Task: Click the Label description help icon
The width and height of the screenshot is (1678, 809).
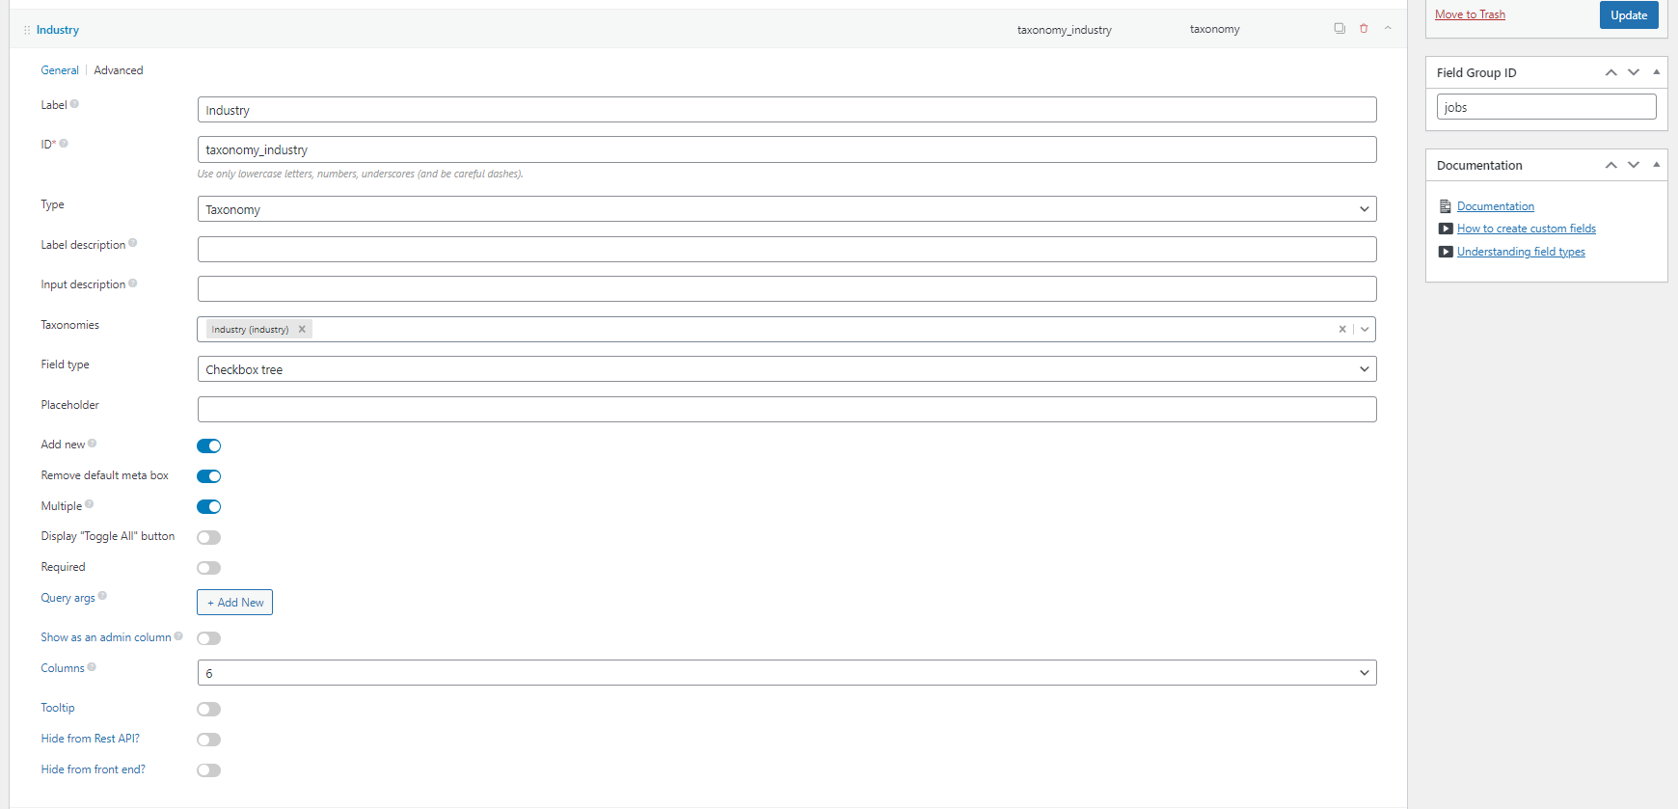Action: coord(132,243)
